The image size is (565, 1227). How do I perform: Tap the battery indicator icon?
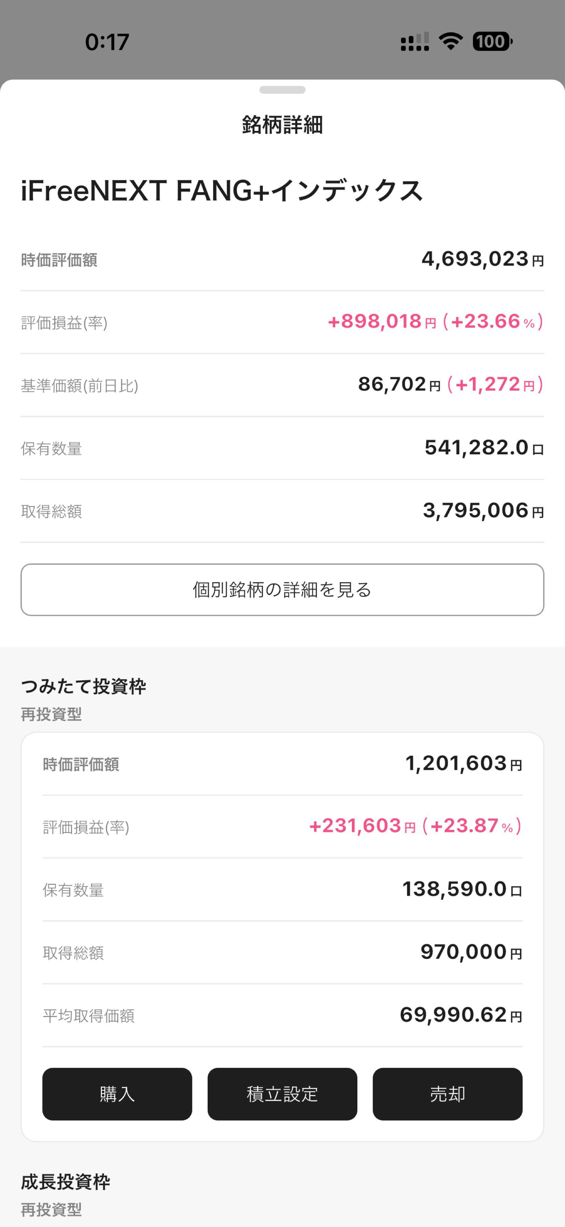click(x=492, y=42)
